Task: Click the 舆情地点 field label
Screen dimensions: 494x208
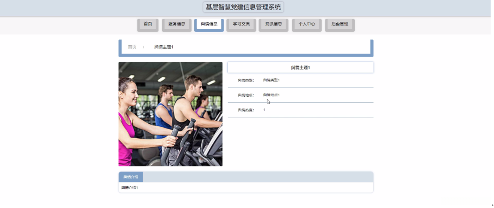Action: pyautogui.click(x=246, y=95)
